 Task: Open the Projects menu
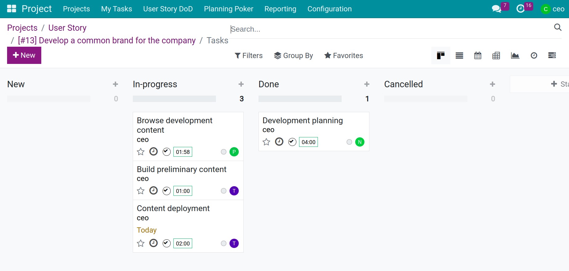coord(76,9)
